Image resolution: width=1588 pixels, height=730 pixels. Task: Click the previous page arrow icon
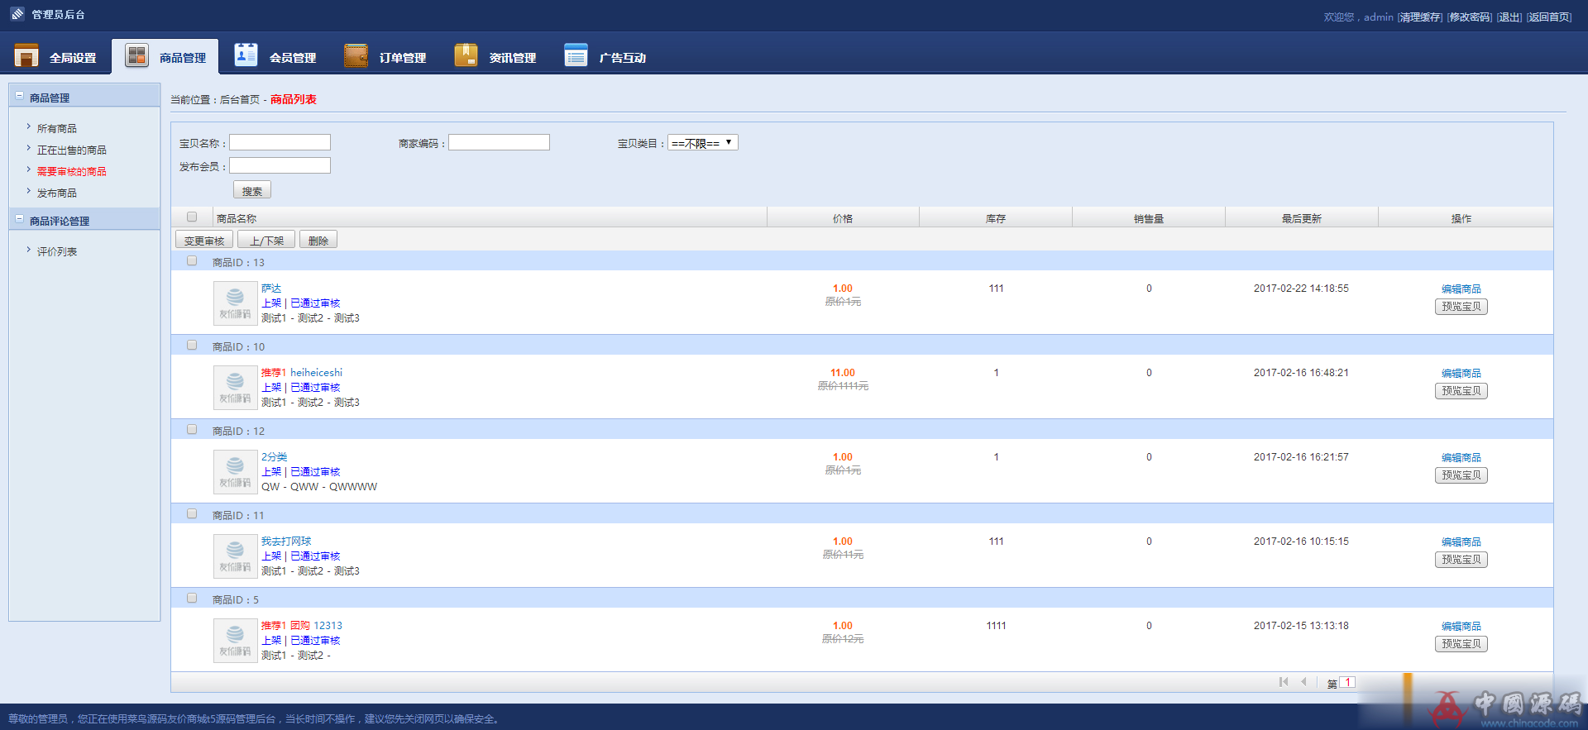tap(1304, 682)
